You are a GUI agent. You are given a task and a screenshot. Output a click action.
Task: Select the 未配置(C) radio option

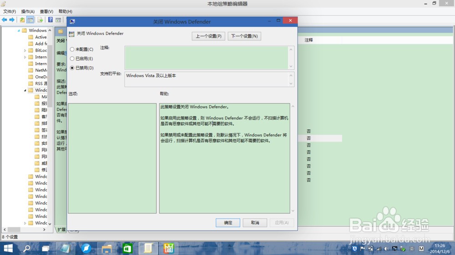[72, 49]
